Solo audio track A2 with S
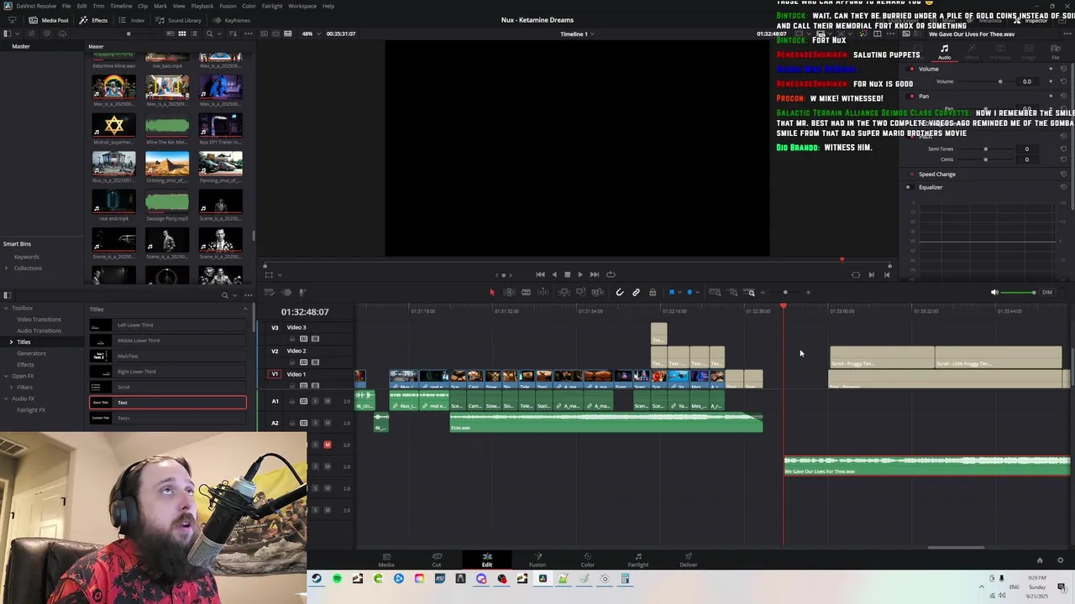The image size is (1075, 604). click(x=315, y=423)
